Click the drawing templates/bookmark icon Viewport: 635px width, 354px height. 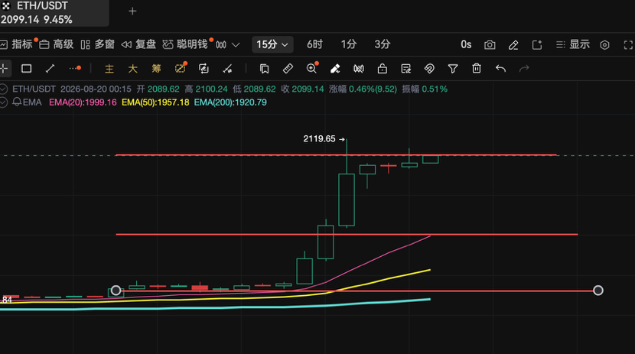(x=264, y=69)
